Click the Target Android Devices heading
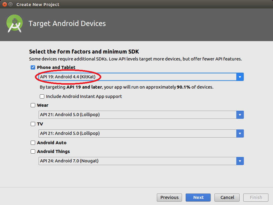273x205 pixels. click(67, 24)
